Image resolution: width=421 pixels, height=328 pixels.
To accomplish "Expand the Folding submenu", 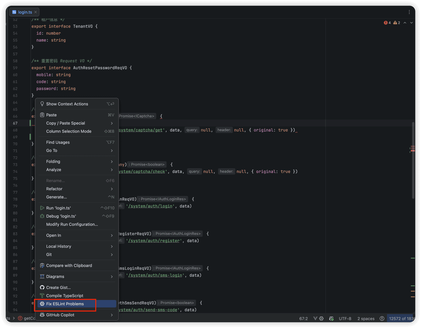I will tap(77, 161).
